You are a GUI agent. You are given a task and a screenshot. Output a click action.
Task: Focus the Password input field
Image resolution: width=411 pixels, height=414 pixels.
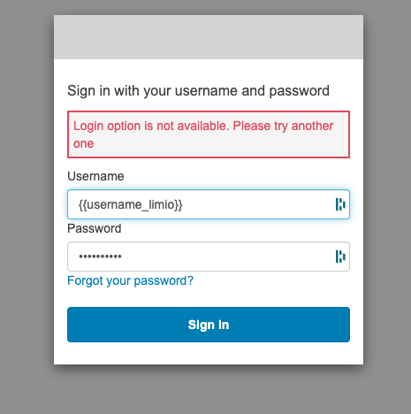coord(209,257)
